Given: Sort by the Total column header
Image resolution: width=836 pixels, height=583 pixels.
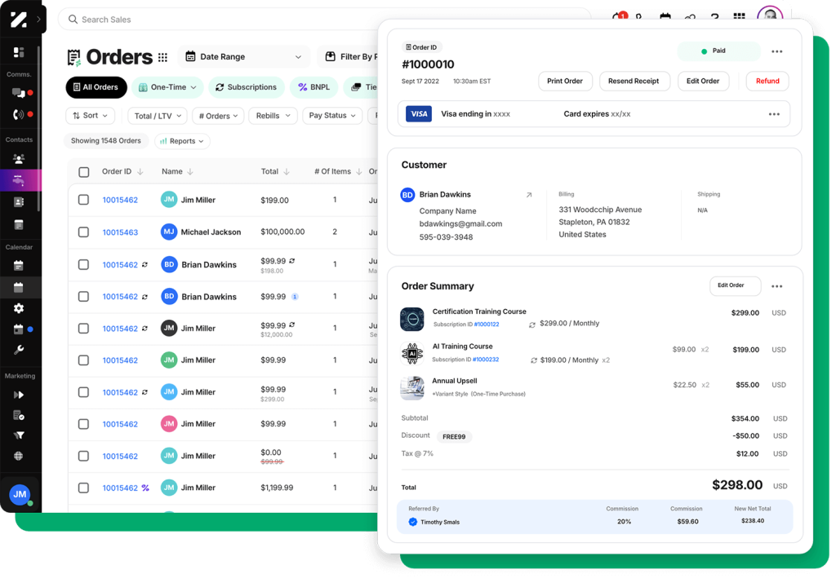Looking at the screenshot, I should (274, 171).
